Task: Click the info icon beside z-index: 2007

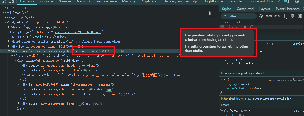Action: [x=252, y=27]
